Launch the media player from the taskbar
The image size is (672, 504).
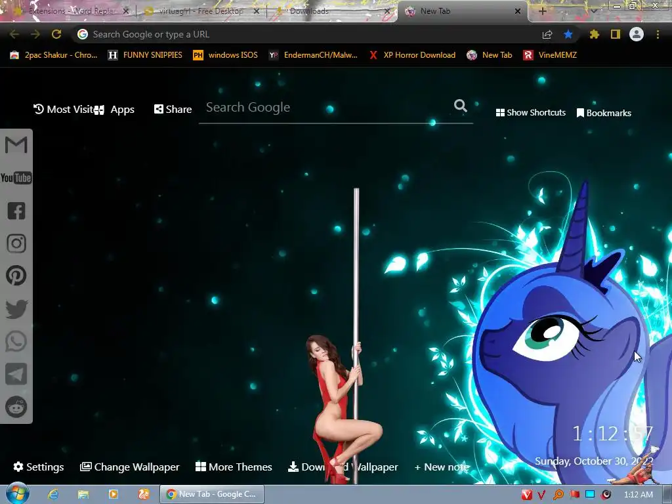tap(113, 495)
